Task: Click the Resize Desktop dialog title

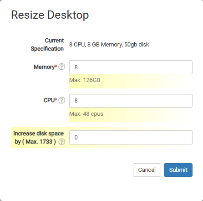Action: pos(50,15)
